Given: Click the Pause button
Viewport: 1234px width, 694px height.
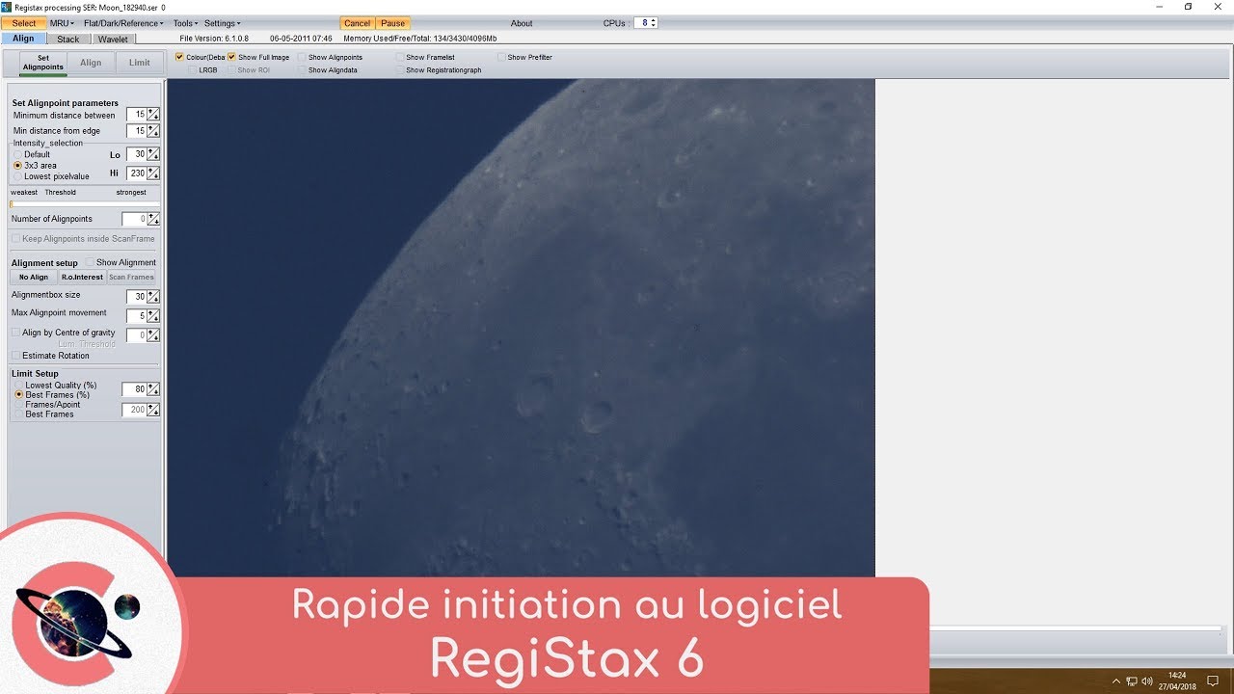Looking at the screenshot, I should click(x=392, y=23).
